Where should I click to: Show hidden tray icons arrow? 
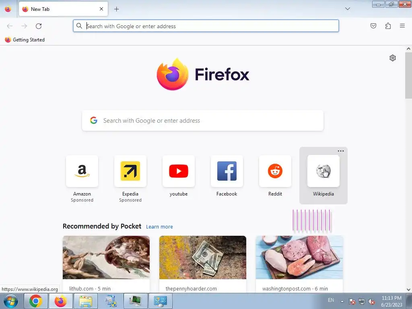[x=342, y=301]
